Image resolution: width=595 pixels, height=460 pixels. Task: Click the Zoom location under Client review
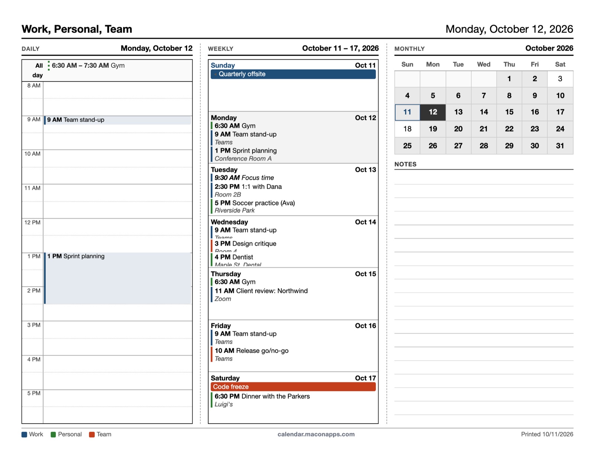coord(223,299)
